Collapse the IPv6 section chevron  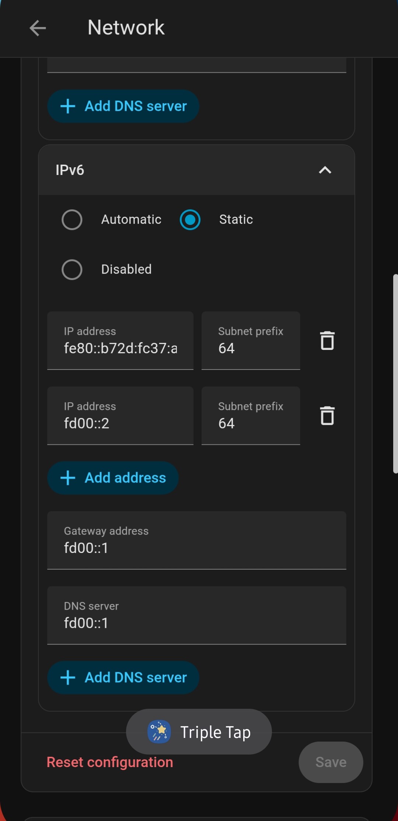[325, 170]
